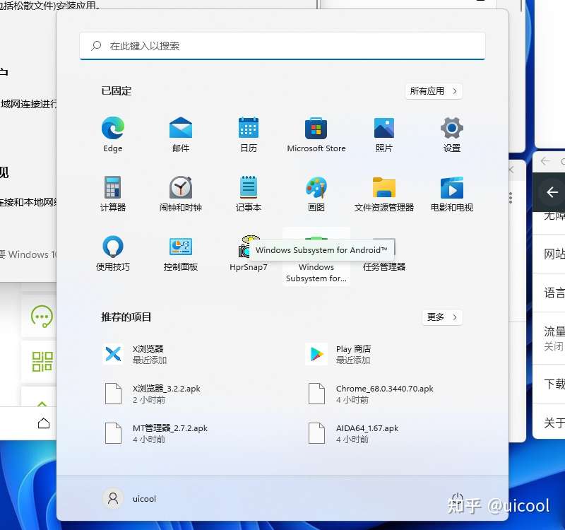Expand 更多 recommended items
This screenshot has width=565, height=530.
(x=442, y=317)
